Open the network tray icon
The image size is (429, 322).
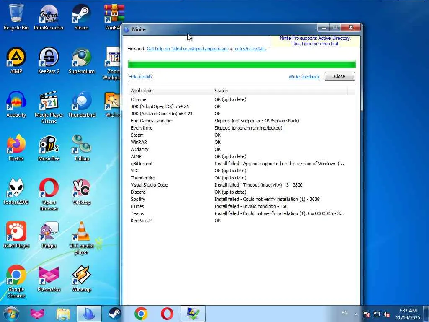(377, 314)
